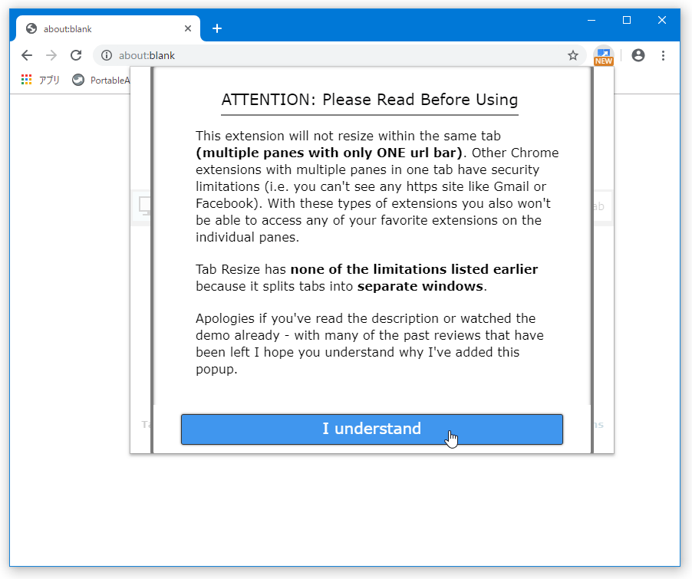Minimize the Chrome window
The width and height of the screenshot is (692, 579).
591,20
